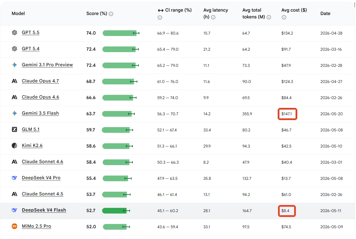356x239 pixels.
Task: Click the info icon below Avg cost ($)
Action: (284, 17)
